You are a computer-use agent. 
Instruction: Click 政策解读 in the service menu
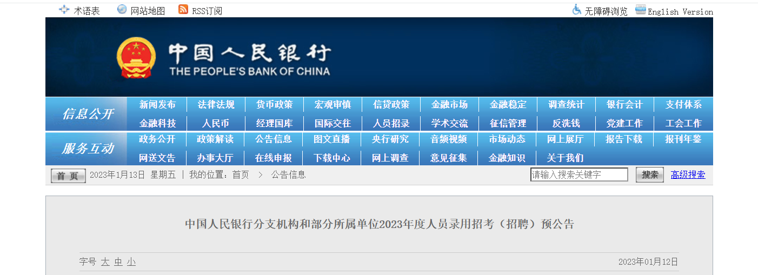coord(215,139)
